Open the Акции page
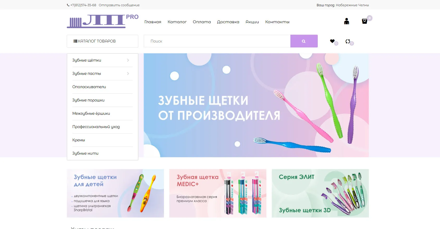Image resolution: width=440 pixels, height=229 pixels. (x=252, y=22)
